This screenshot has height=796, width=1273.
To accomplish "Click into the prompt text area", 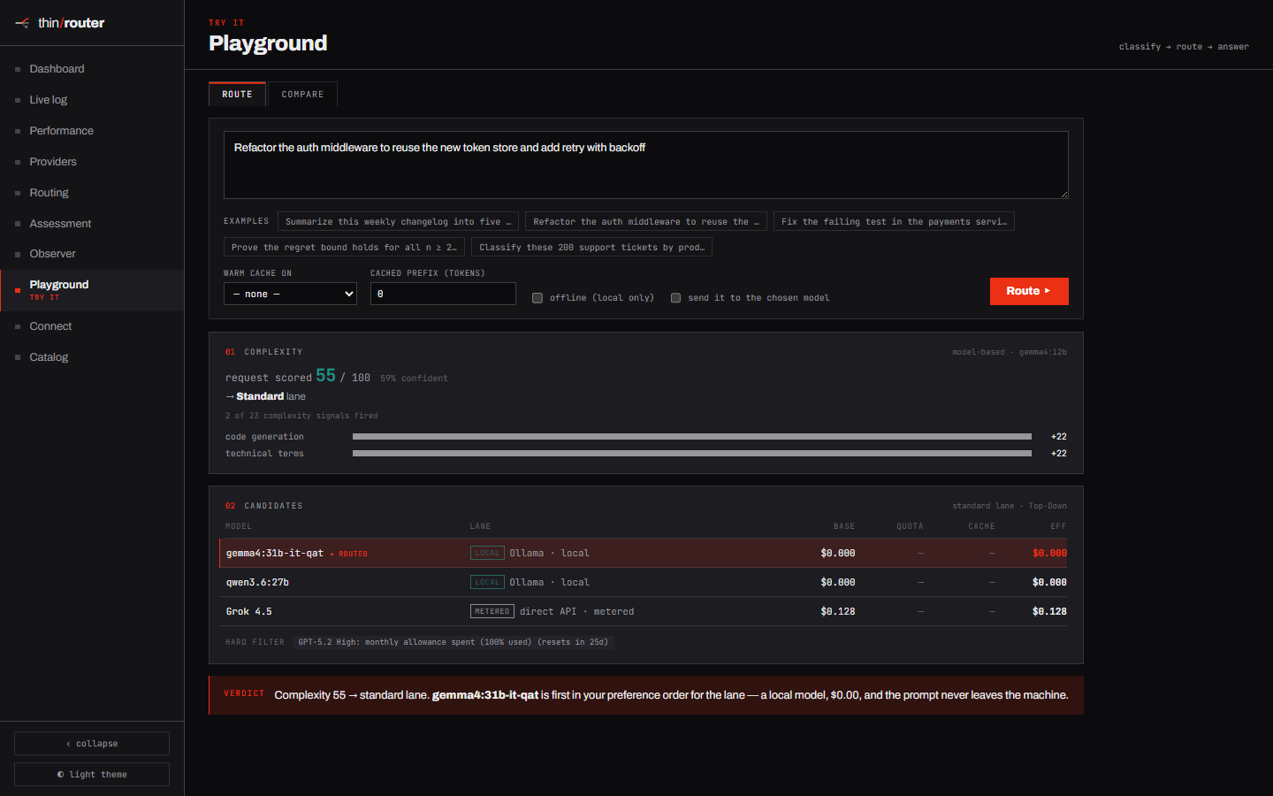I will click(x=646, y=165).
